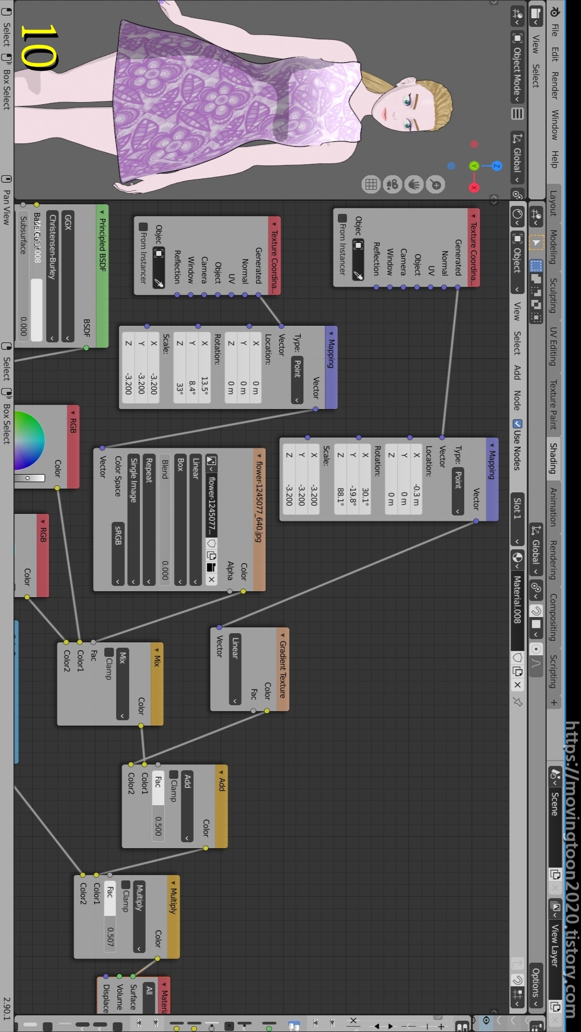The image size is (581, 1032).
Task: Click the proportional editing circle icon
Action: (x=536, y=649)
